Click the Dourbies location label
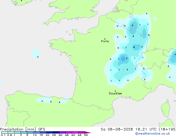This screenshot has width=176, height=136. pos(115,93)
